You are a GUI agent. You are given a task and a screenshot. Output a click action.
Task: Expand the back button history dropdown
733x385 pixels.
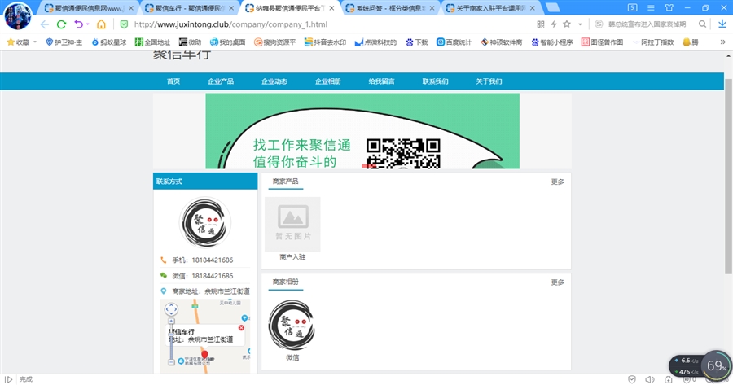point(89,24)
